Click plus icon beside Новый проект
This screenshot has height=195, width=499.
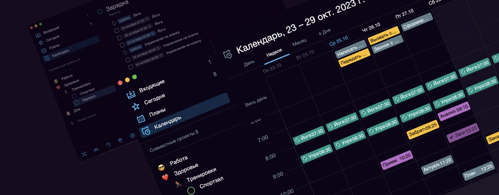(x=72, y=123)
